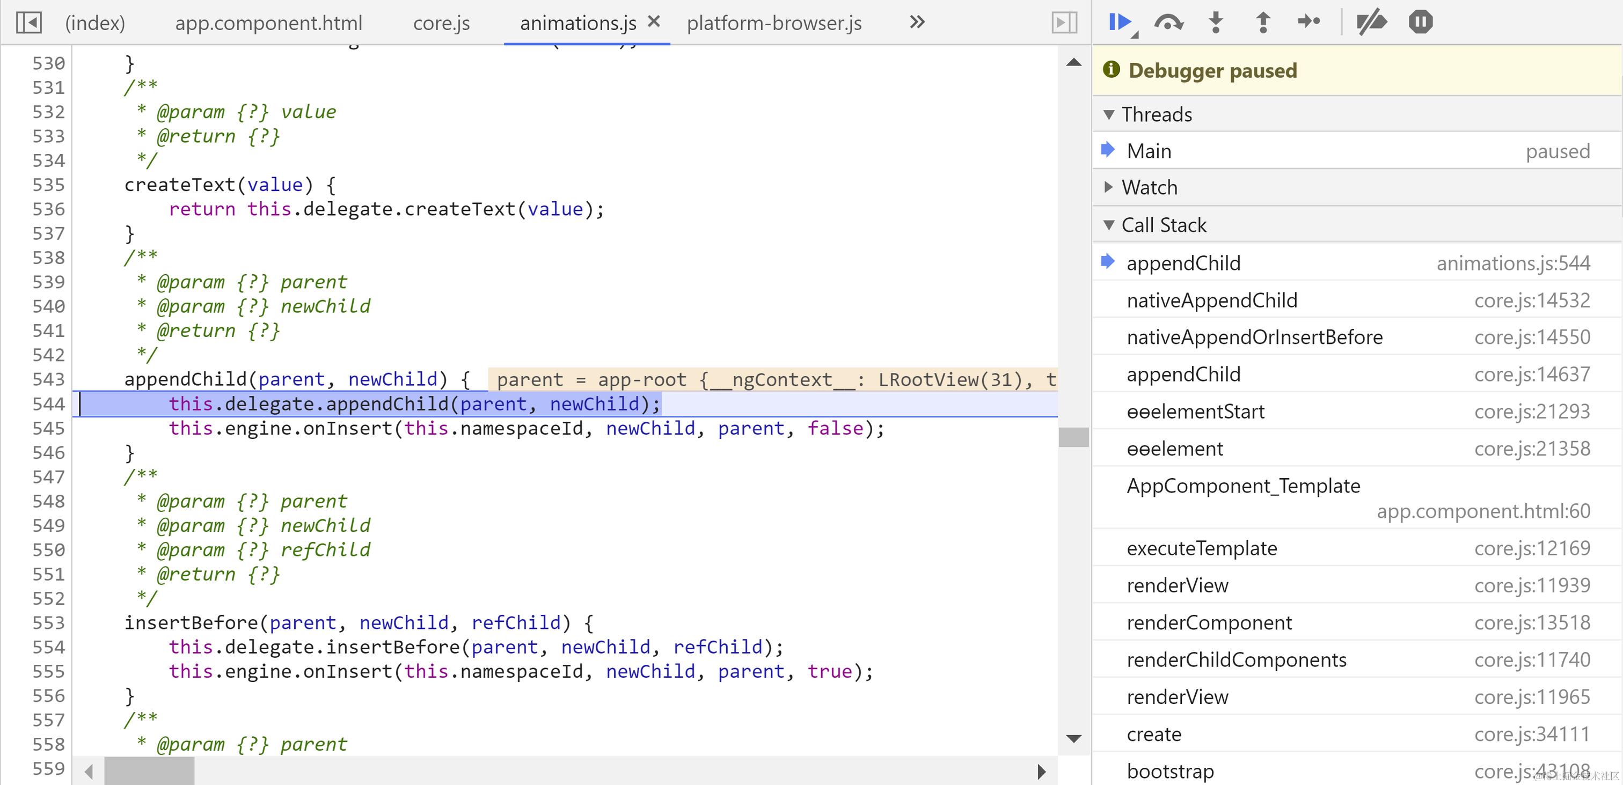Toggle pause on exceptions
The width and height of the screenshot is (1623, 785).
(1420, 23)
